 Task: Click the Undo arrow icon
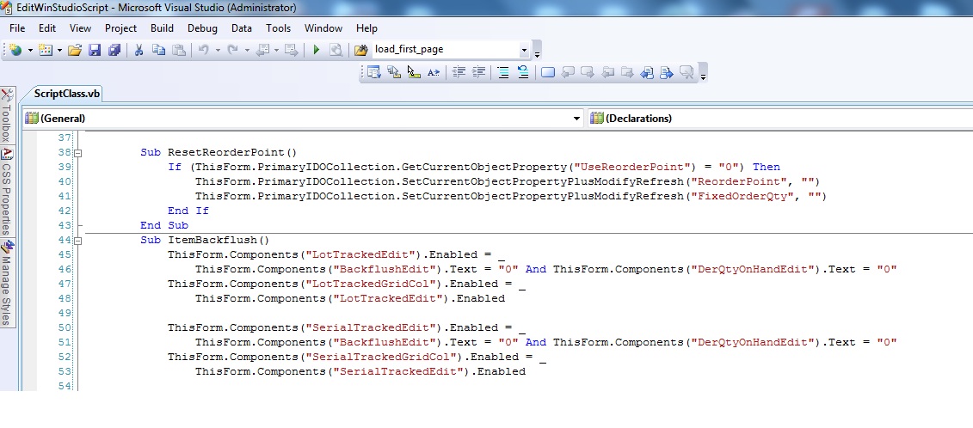click(204, 50)
